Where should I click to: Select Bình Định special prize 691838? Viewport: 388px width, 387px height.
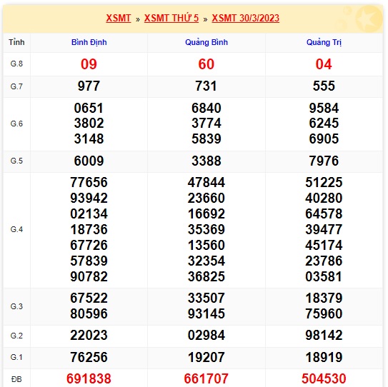tap(89, 378)
